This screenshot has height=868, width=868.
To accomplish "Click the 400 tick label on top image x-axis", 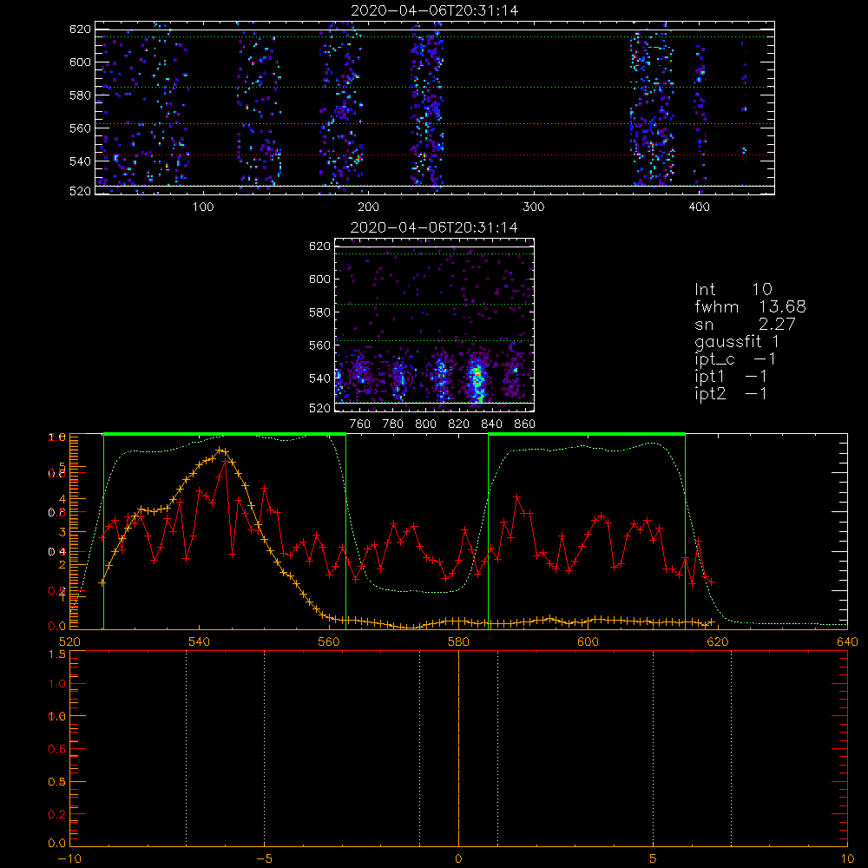I will (x=699, y=207).
